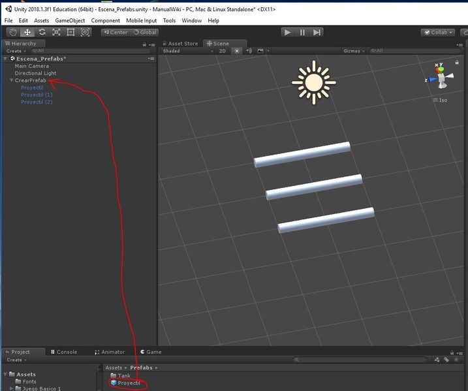This screenshot has width=468, height=391.
Task: Open the Help menu
Action: point(213,20)
